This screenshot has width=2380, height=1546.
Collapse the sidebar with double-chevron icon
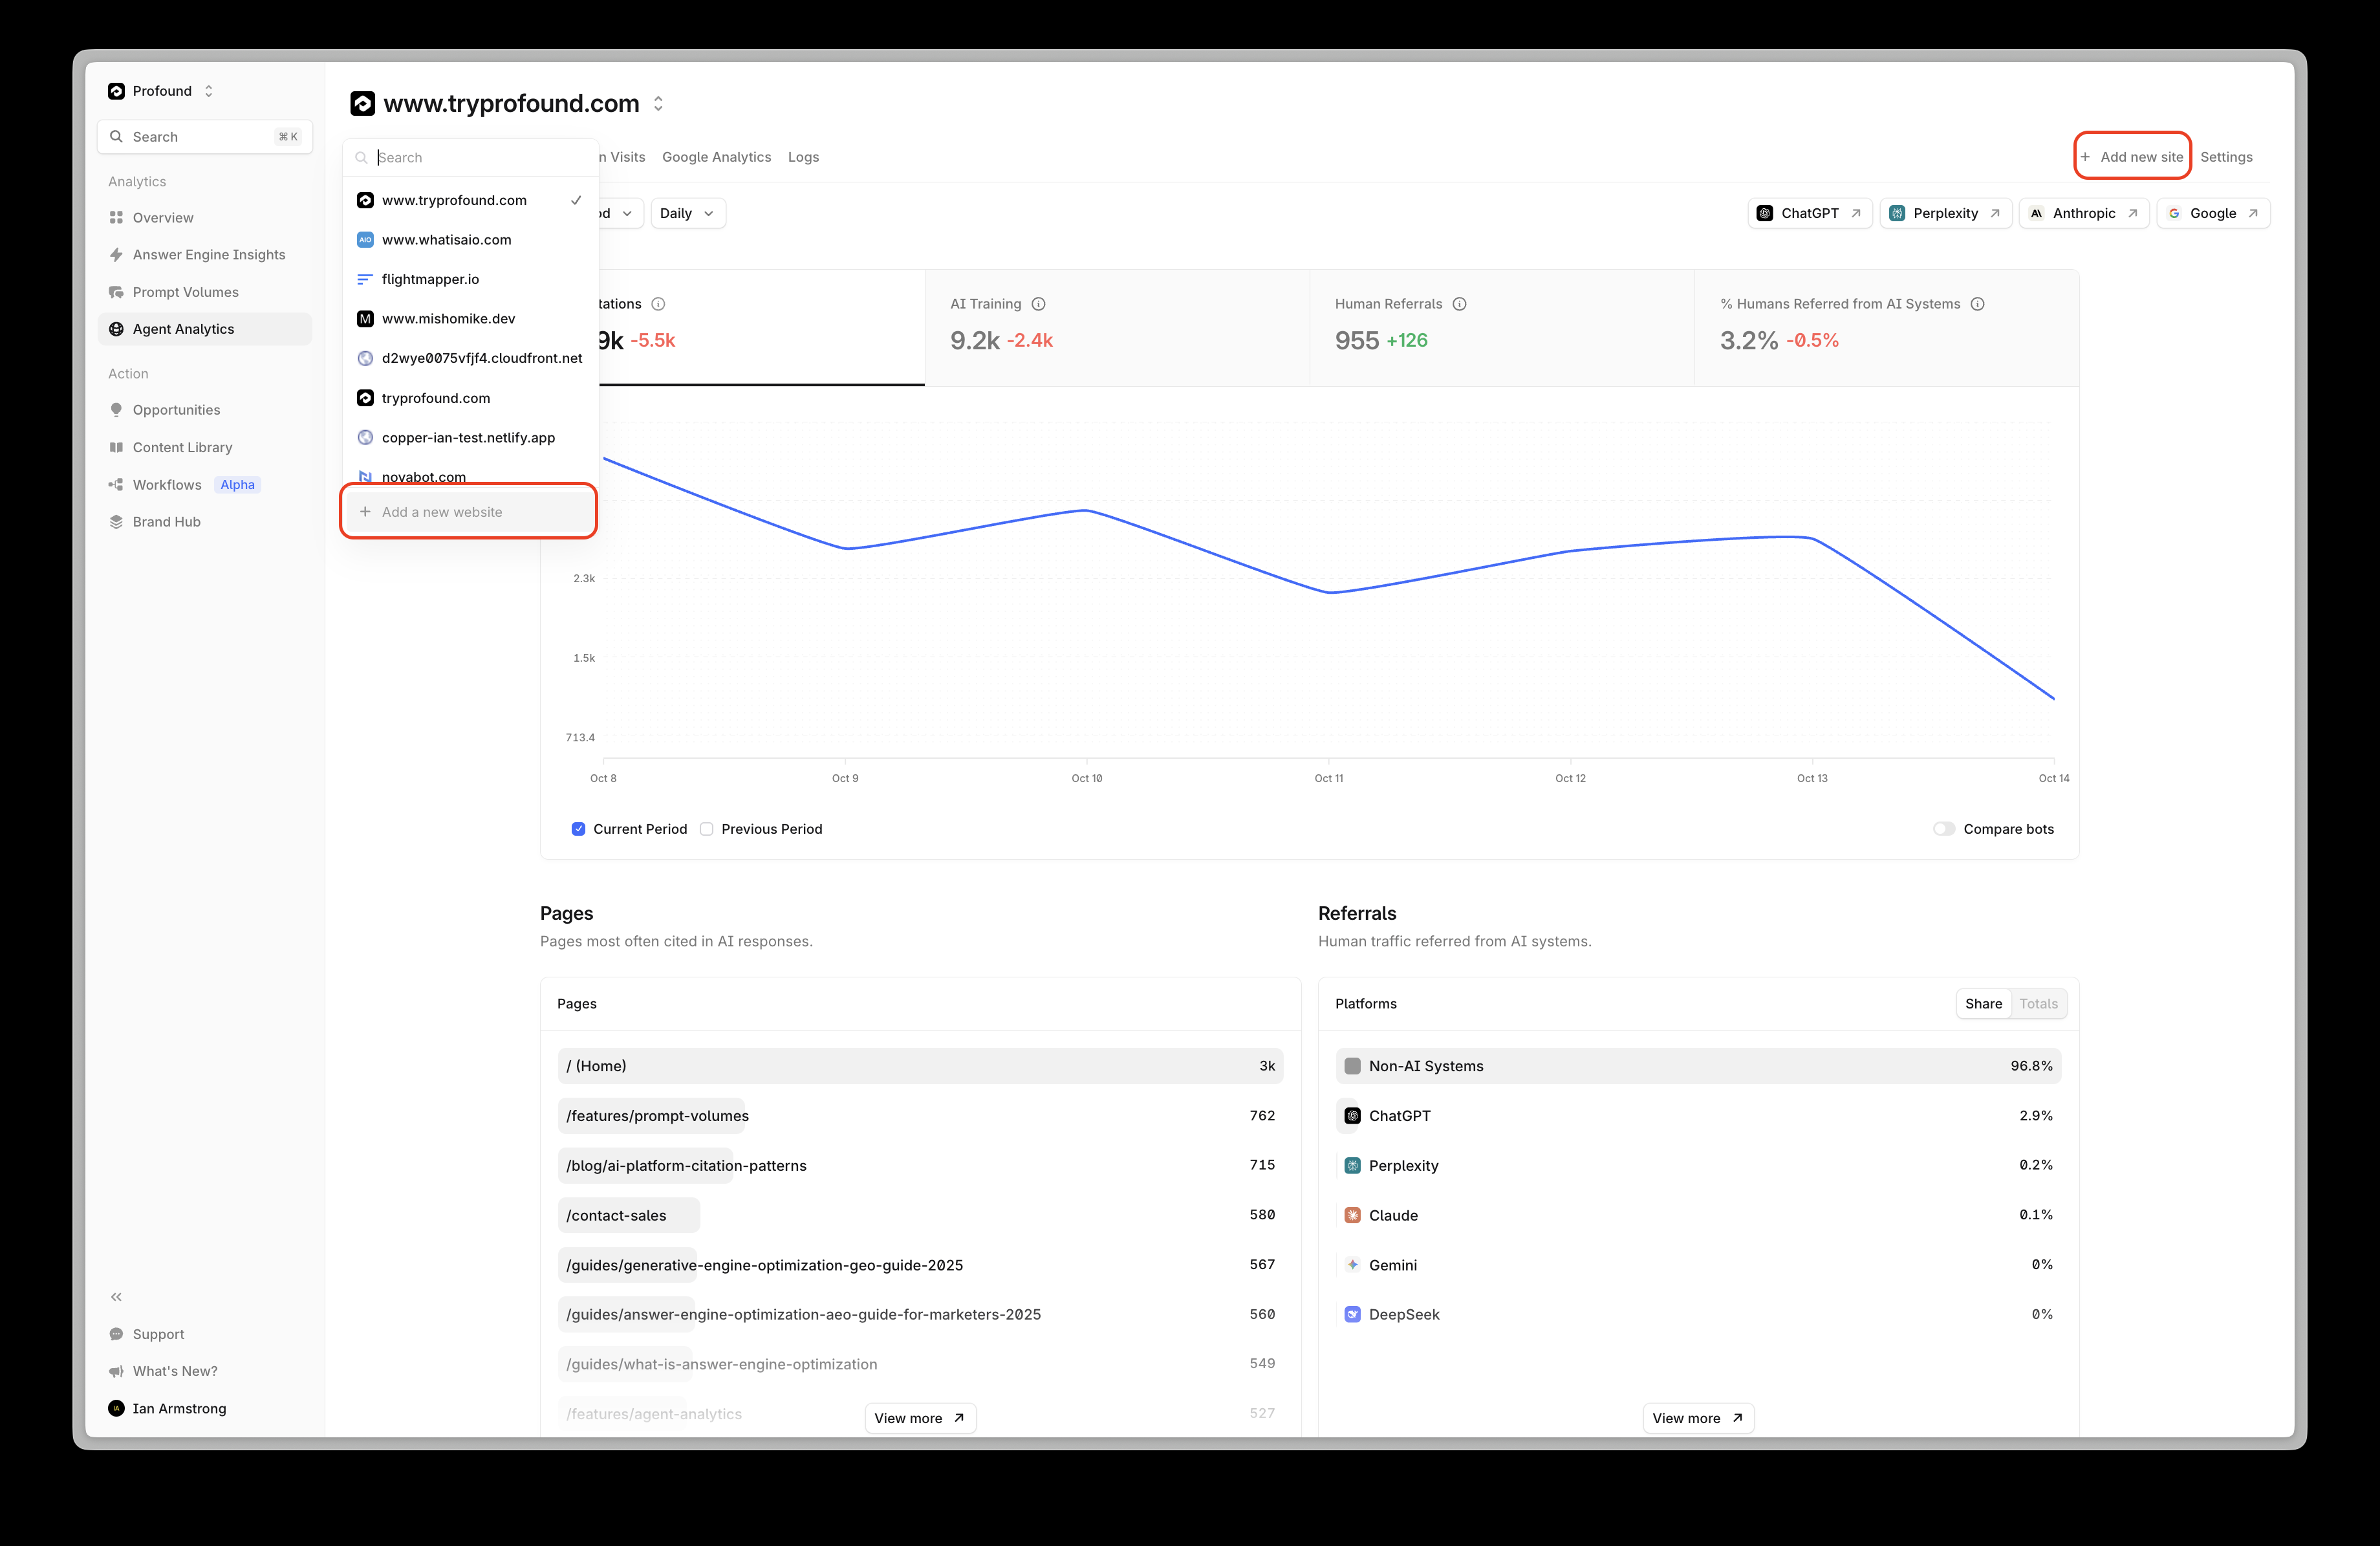[x=116, y=1297]
